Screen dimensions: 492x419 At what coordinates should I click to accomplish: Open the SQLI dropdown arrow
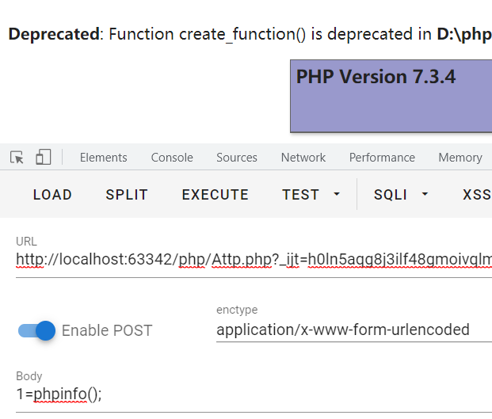tap(425, 195)
